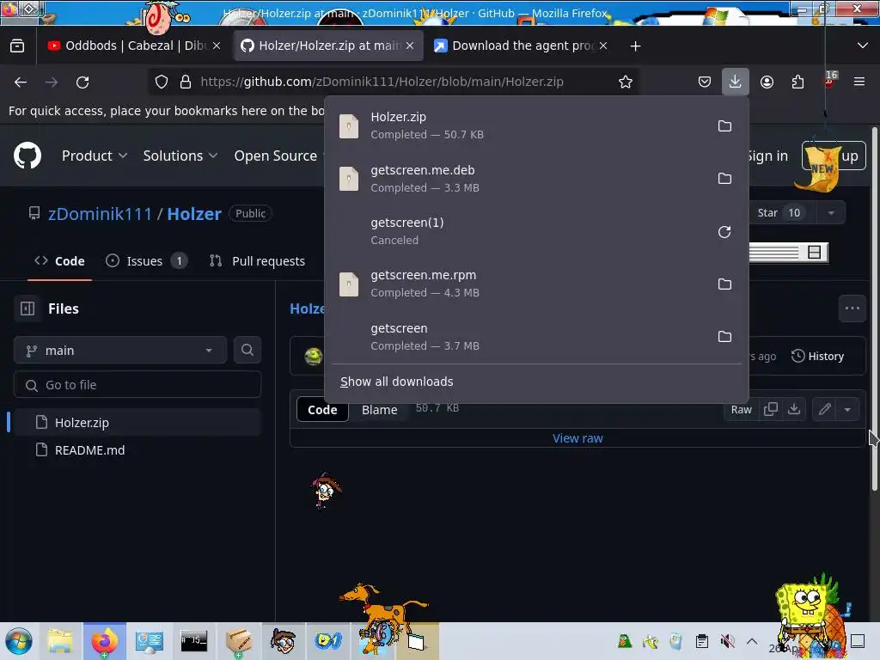
Task: Click the Go to file search field
Action: pos(137,385)
